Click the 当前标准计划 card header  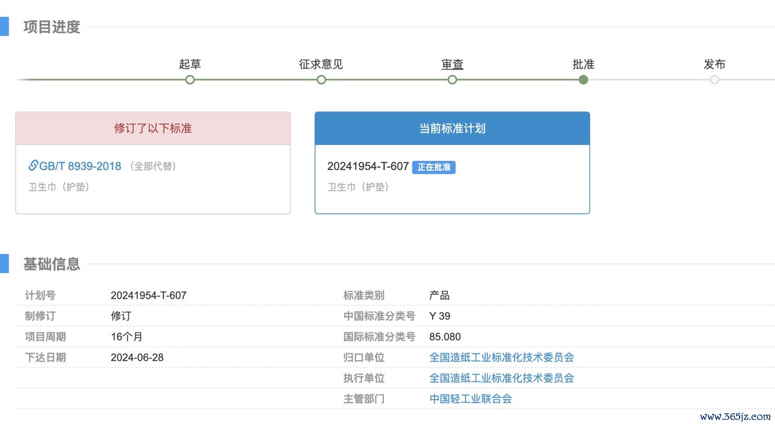(452, 128)
